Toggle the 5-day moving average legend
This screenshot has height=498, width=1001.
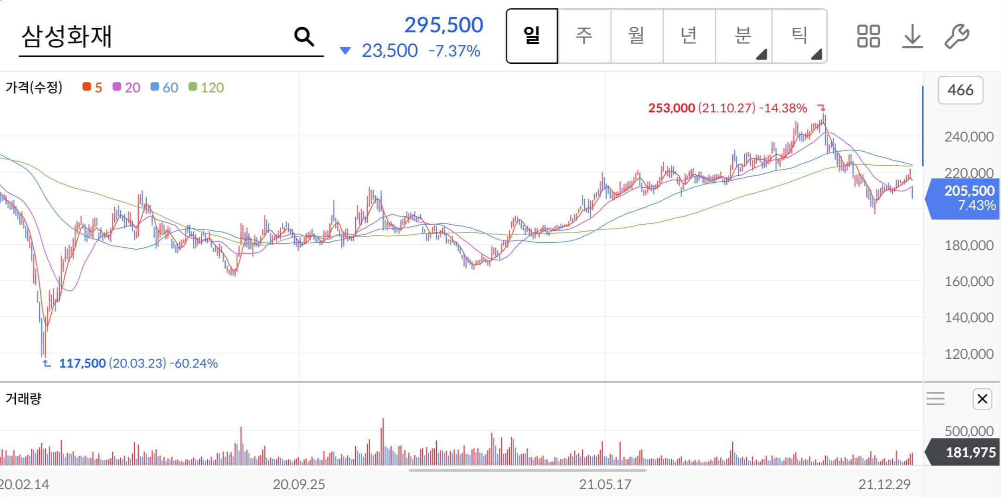(92, 87)
